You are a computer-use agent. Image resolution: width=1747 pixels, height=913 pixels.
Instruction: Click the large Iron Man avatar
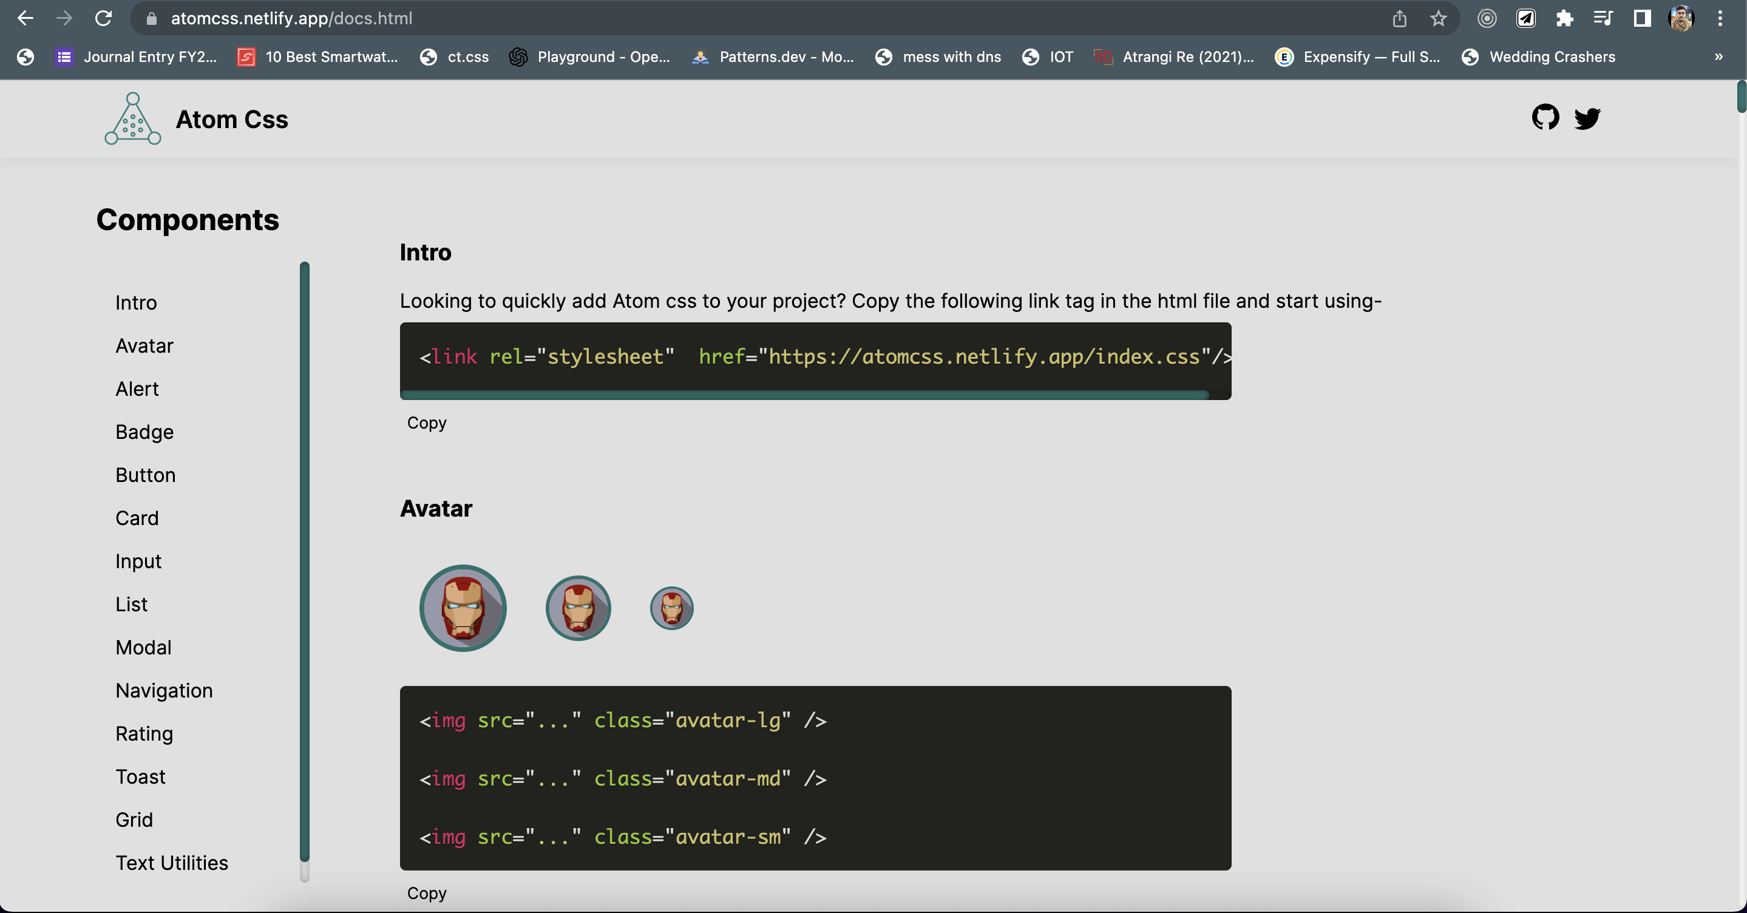[x=463, y=608]
